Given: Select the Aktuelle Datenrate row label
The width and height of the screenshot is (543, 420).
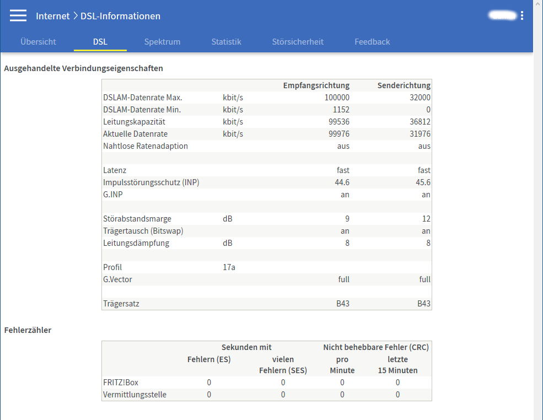Looking at the screenshot, I should (x=135, y=134).
